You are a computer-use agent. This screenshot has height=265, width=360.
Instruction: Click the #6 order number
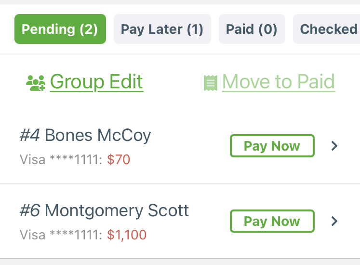30,210
